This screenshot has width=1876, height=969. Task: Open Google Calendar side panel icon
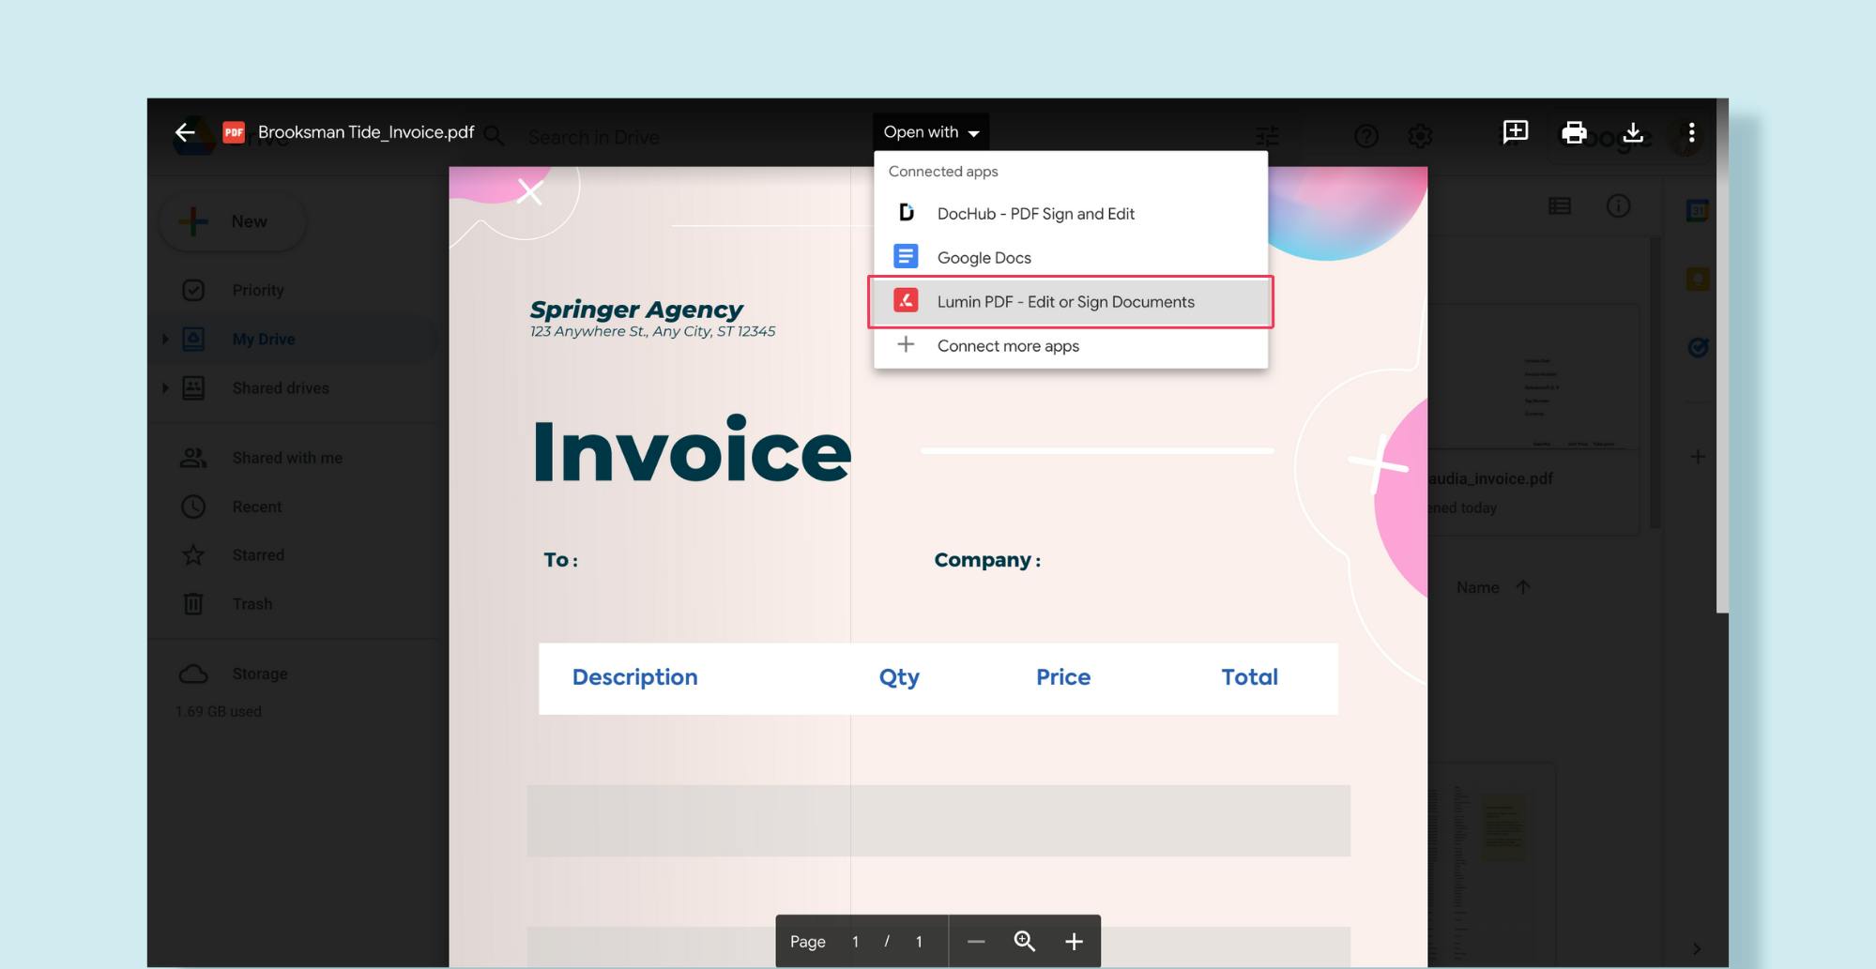pyautogui.click(x=1697, y=210)
